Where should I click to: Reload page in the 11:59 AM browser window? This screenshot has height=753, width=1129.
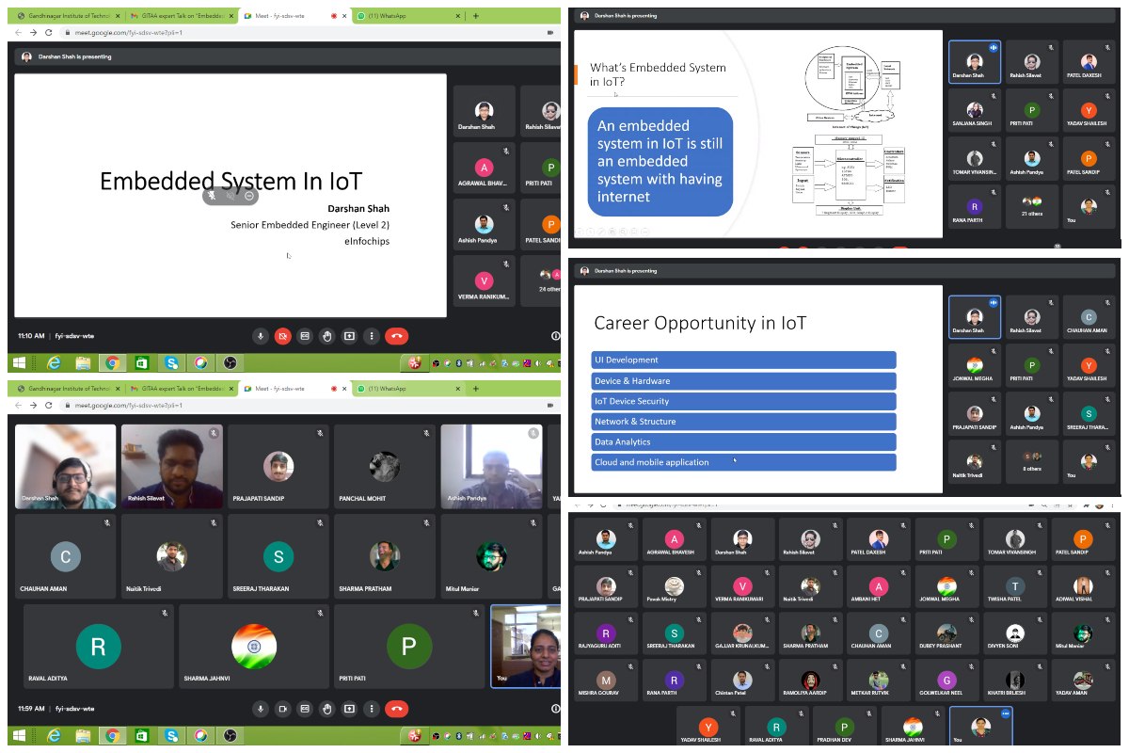51,405
